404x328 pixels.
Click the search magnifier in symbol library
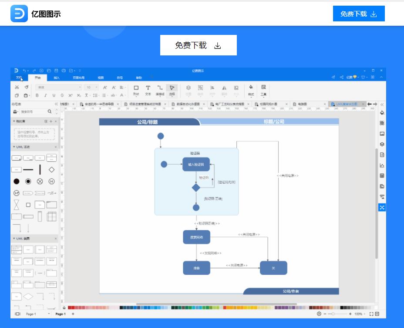(x=50, y=112)
